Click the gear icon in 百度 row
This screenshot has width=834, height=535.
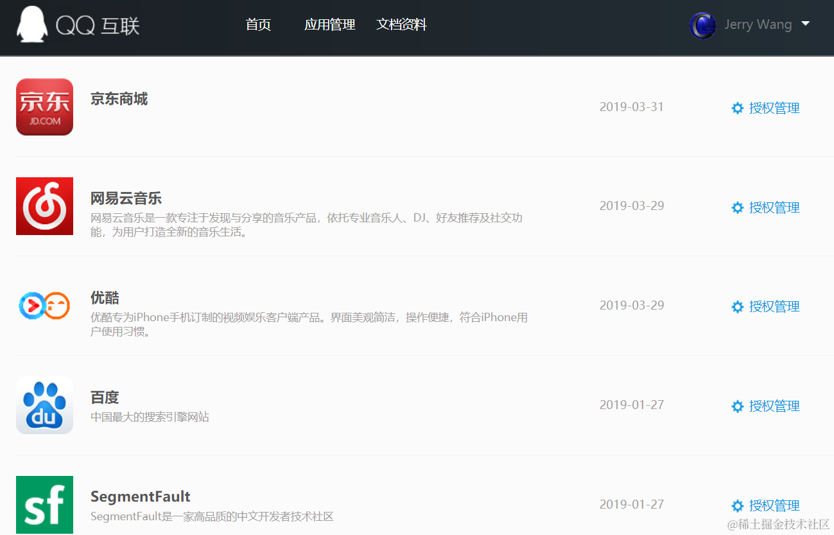738,406
